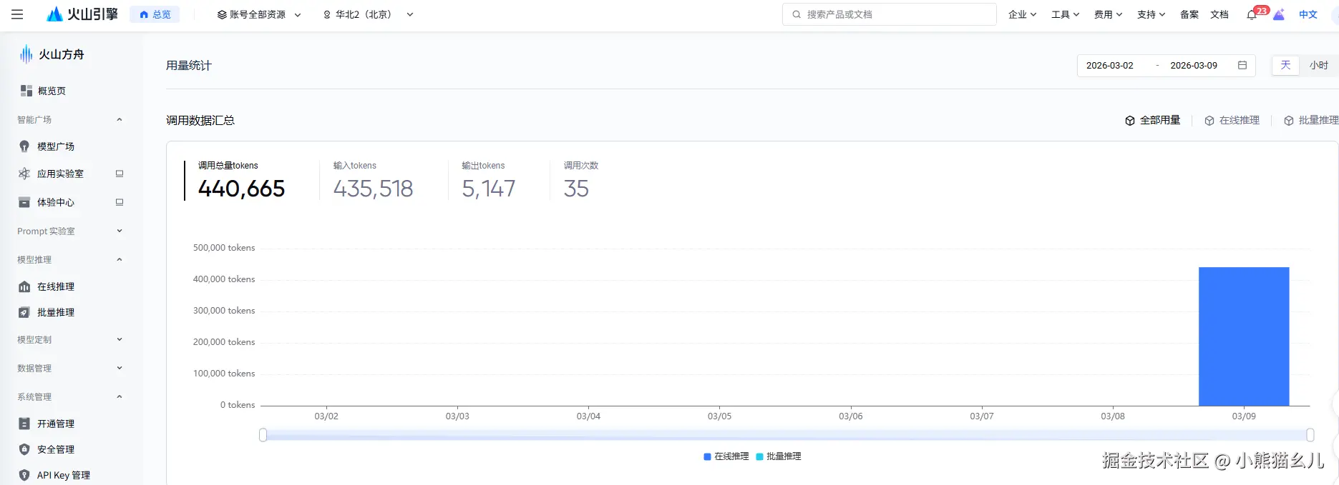The height and width of the screenshot is (485, 1339).
Task: Switch granularity to 天
Action: point(1285,65)
